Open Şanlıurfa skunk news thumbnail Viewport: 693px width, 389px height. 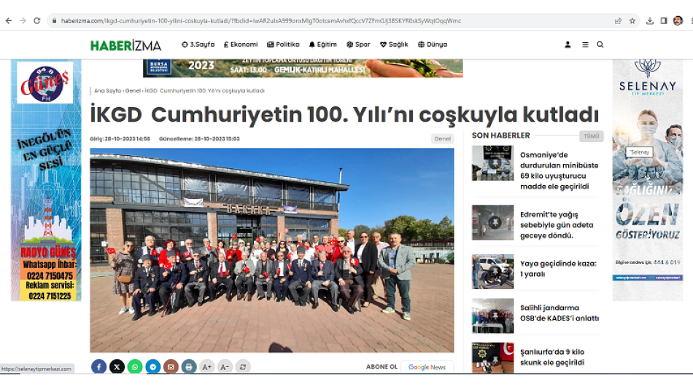click(x=493, y=358)
